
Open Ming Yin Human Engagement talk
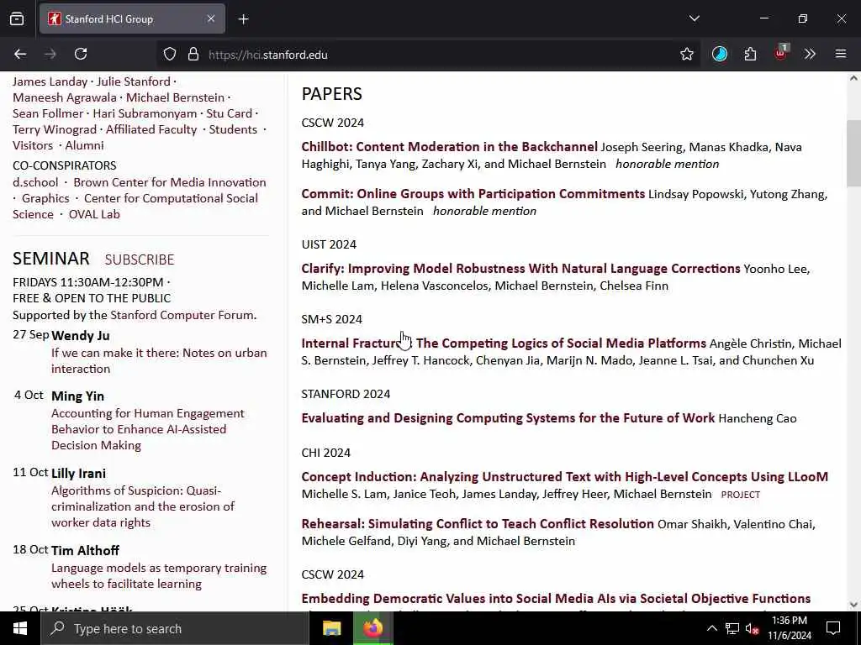tap(148, 429)
